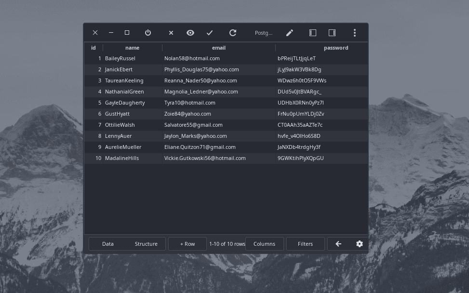This screenshot has width=469, height=293.
Task: Add a new row with + Row
Action: pos(188,244)
